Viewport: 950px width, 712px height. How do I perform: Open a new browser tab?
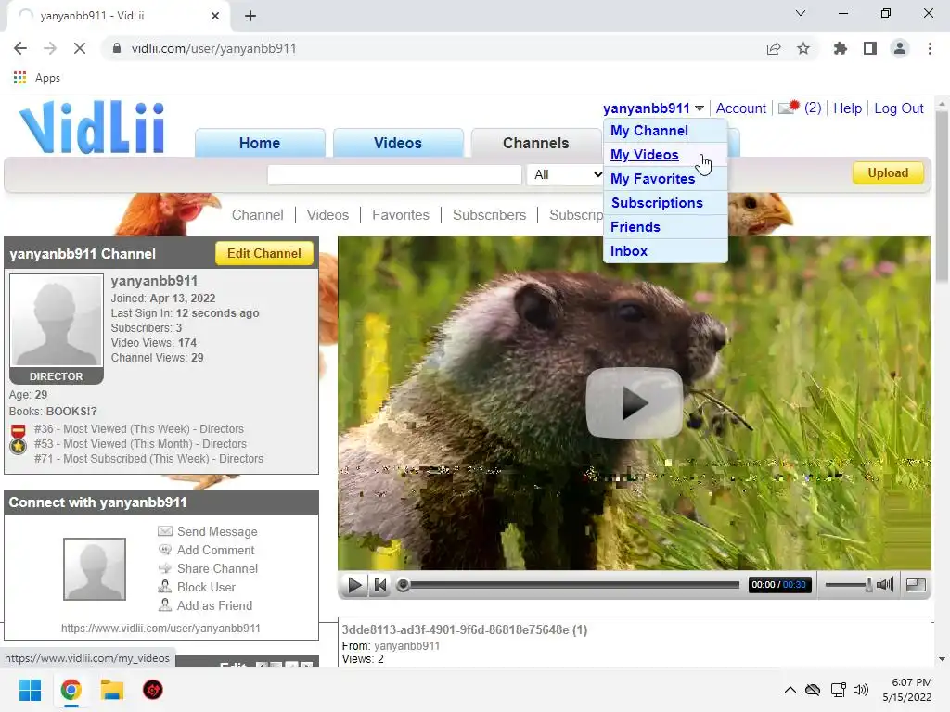250,16
